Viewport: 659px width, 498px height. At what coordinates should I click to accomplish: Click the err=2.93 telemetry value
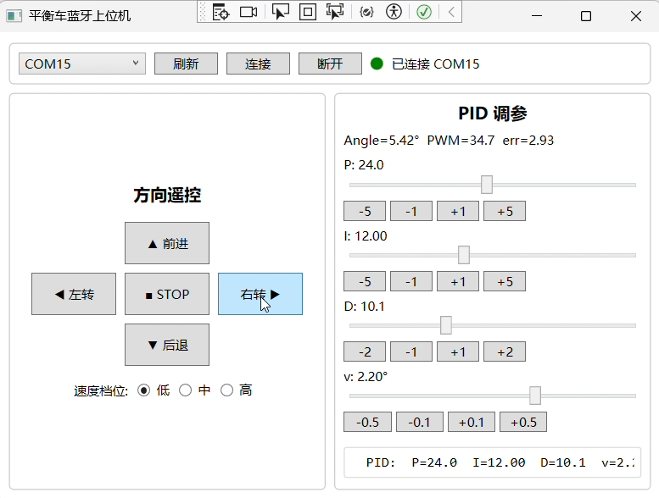pyautogui.click(x=528, y=140)
